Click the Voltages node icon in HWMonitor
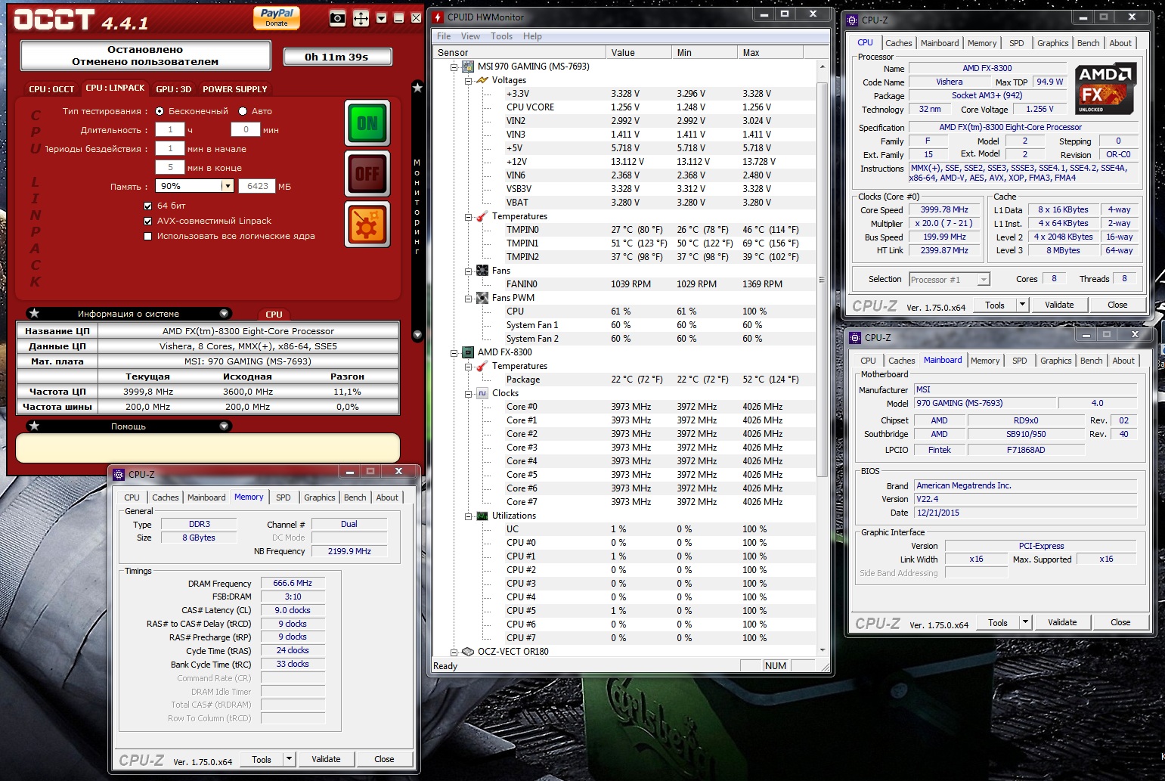 [482, 80]
